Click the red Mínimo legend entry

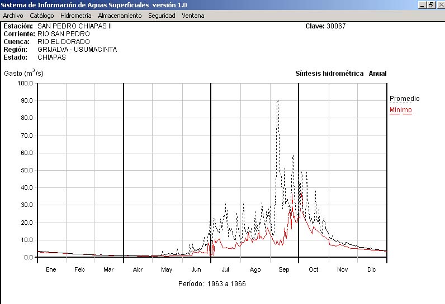tap(400, 110)
